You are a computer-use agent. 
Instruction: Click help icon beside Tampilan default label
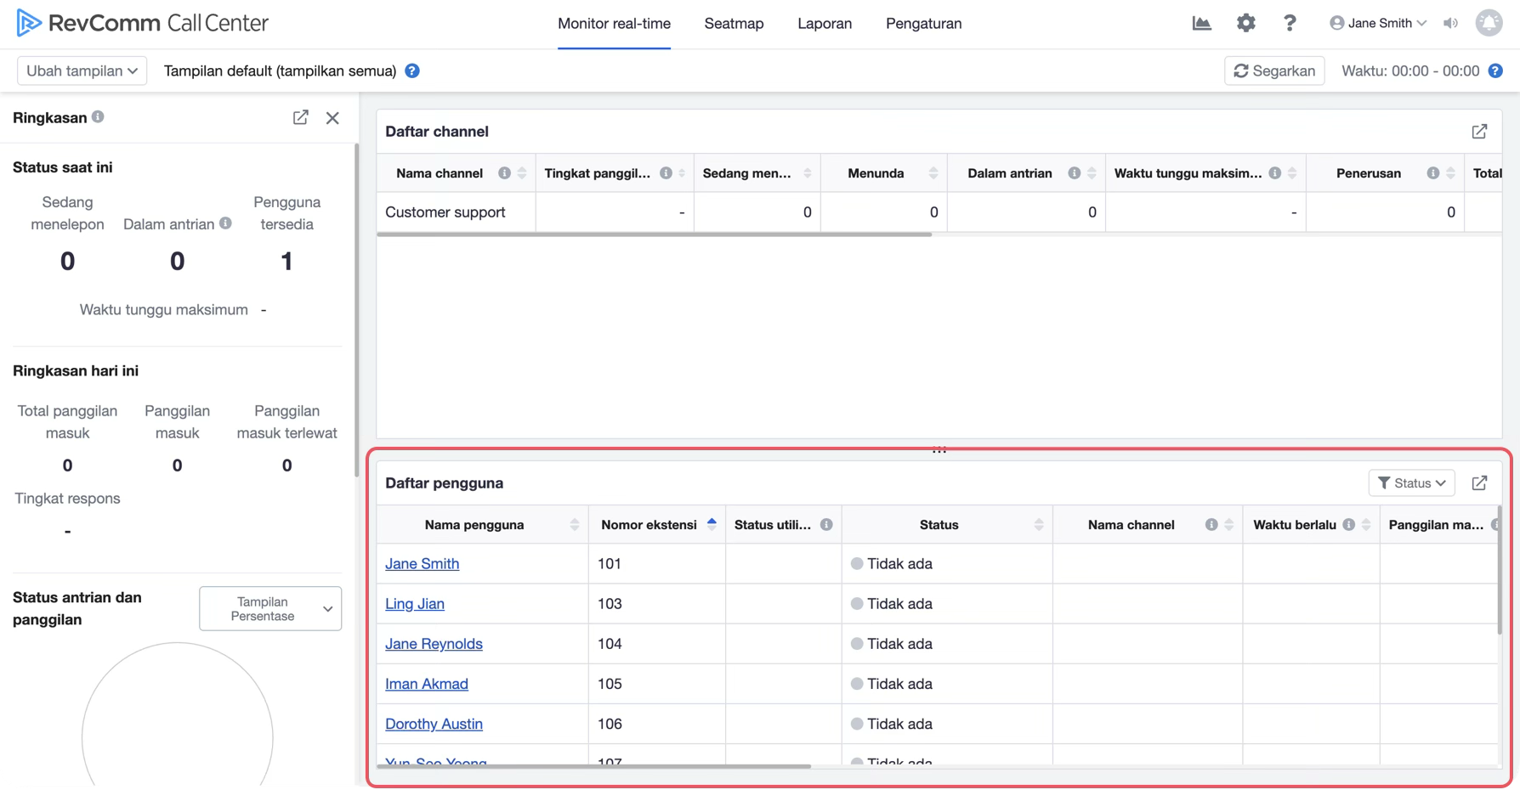412,71
